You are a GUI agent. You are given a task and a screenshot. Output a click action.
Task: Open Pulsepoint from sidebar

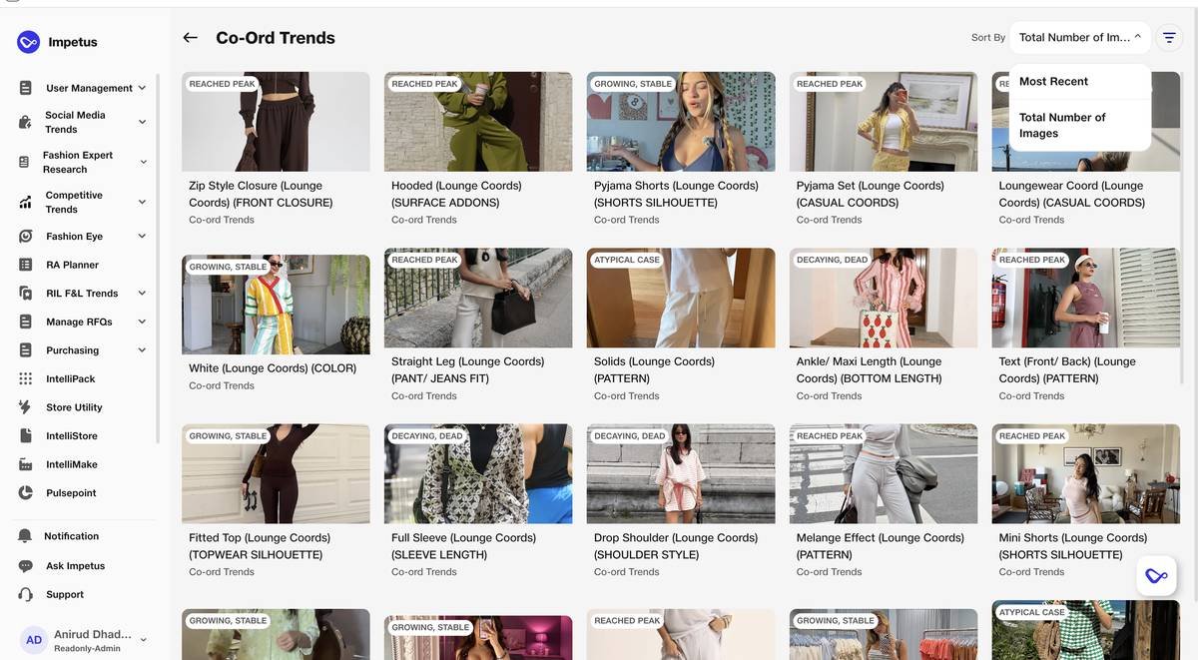70,493
